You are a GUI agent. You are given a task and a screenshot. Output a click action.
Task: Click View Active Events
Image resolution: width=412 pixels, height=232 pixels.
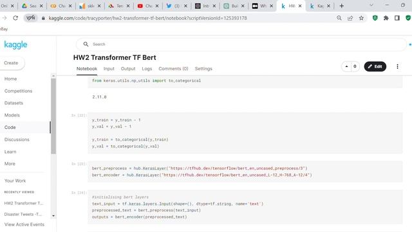24,224
